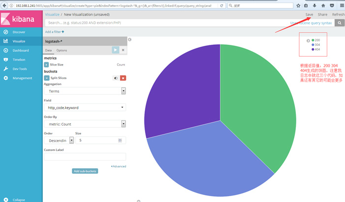The image size is (345, 202).
Task: Click the Custom Label input field
Action: (x=85, y=157)
